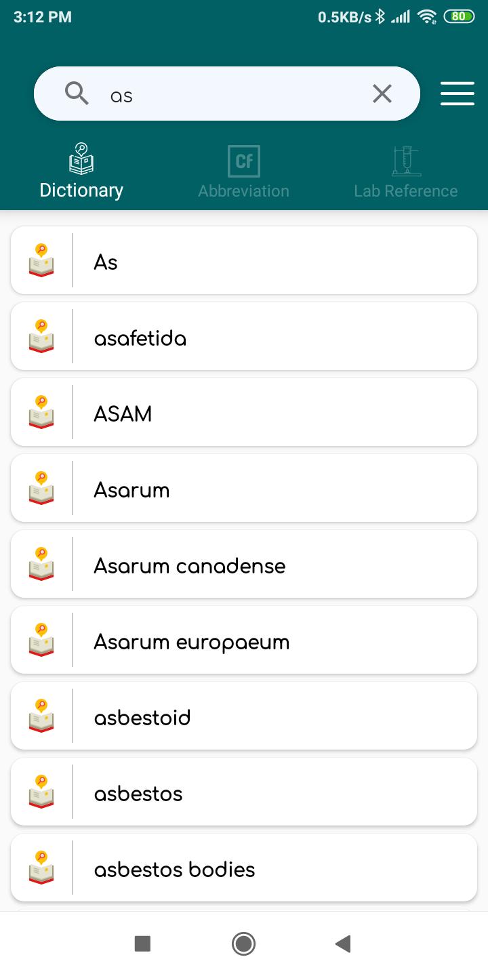Switch to the Abbreviation tab

243,172
